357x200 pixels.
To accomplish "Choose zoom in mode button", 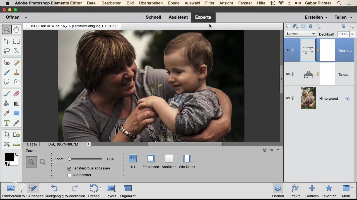I will tap(31, 162).
